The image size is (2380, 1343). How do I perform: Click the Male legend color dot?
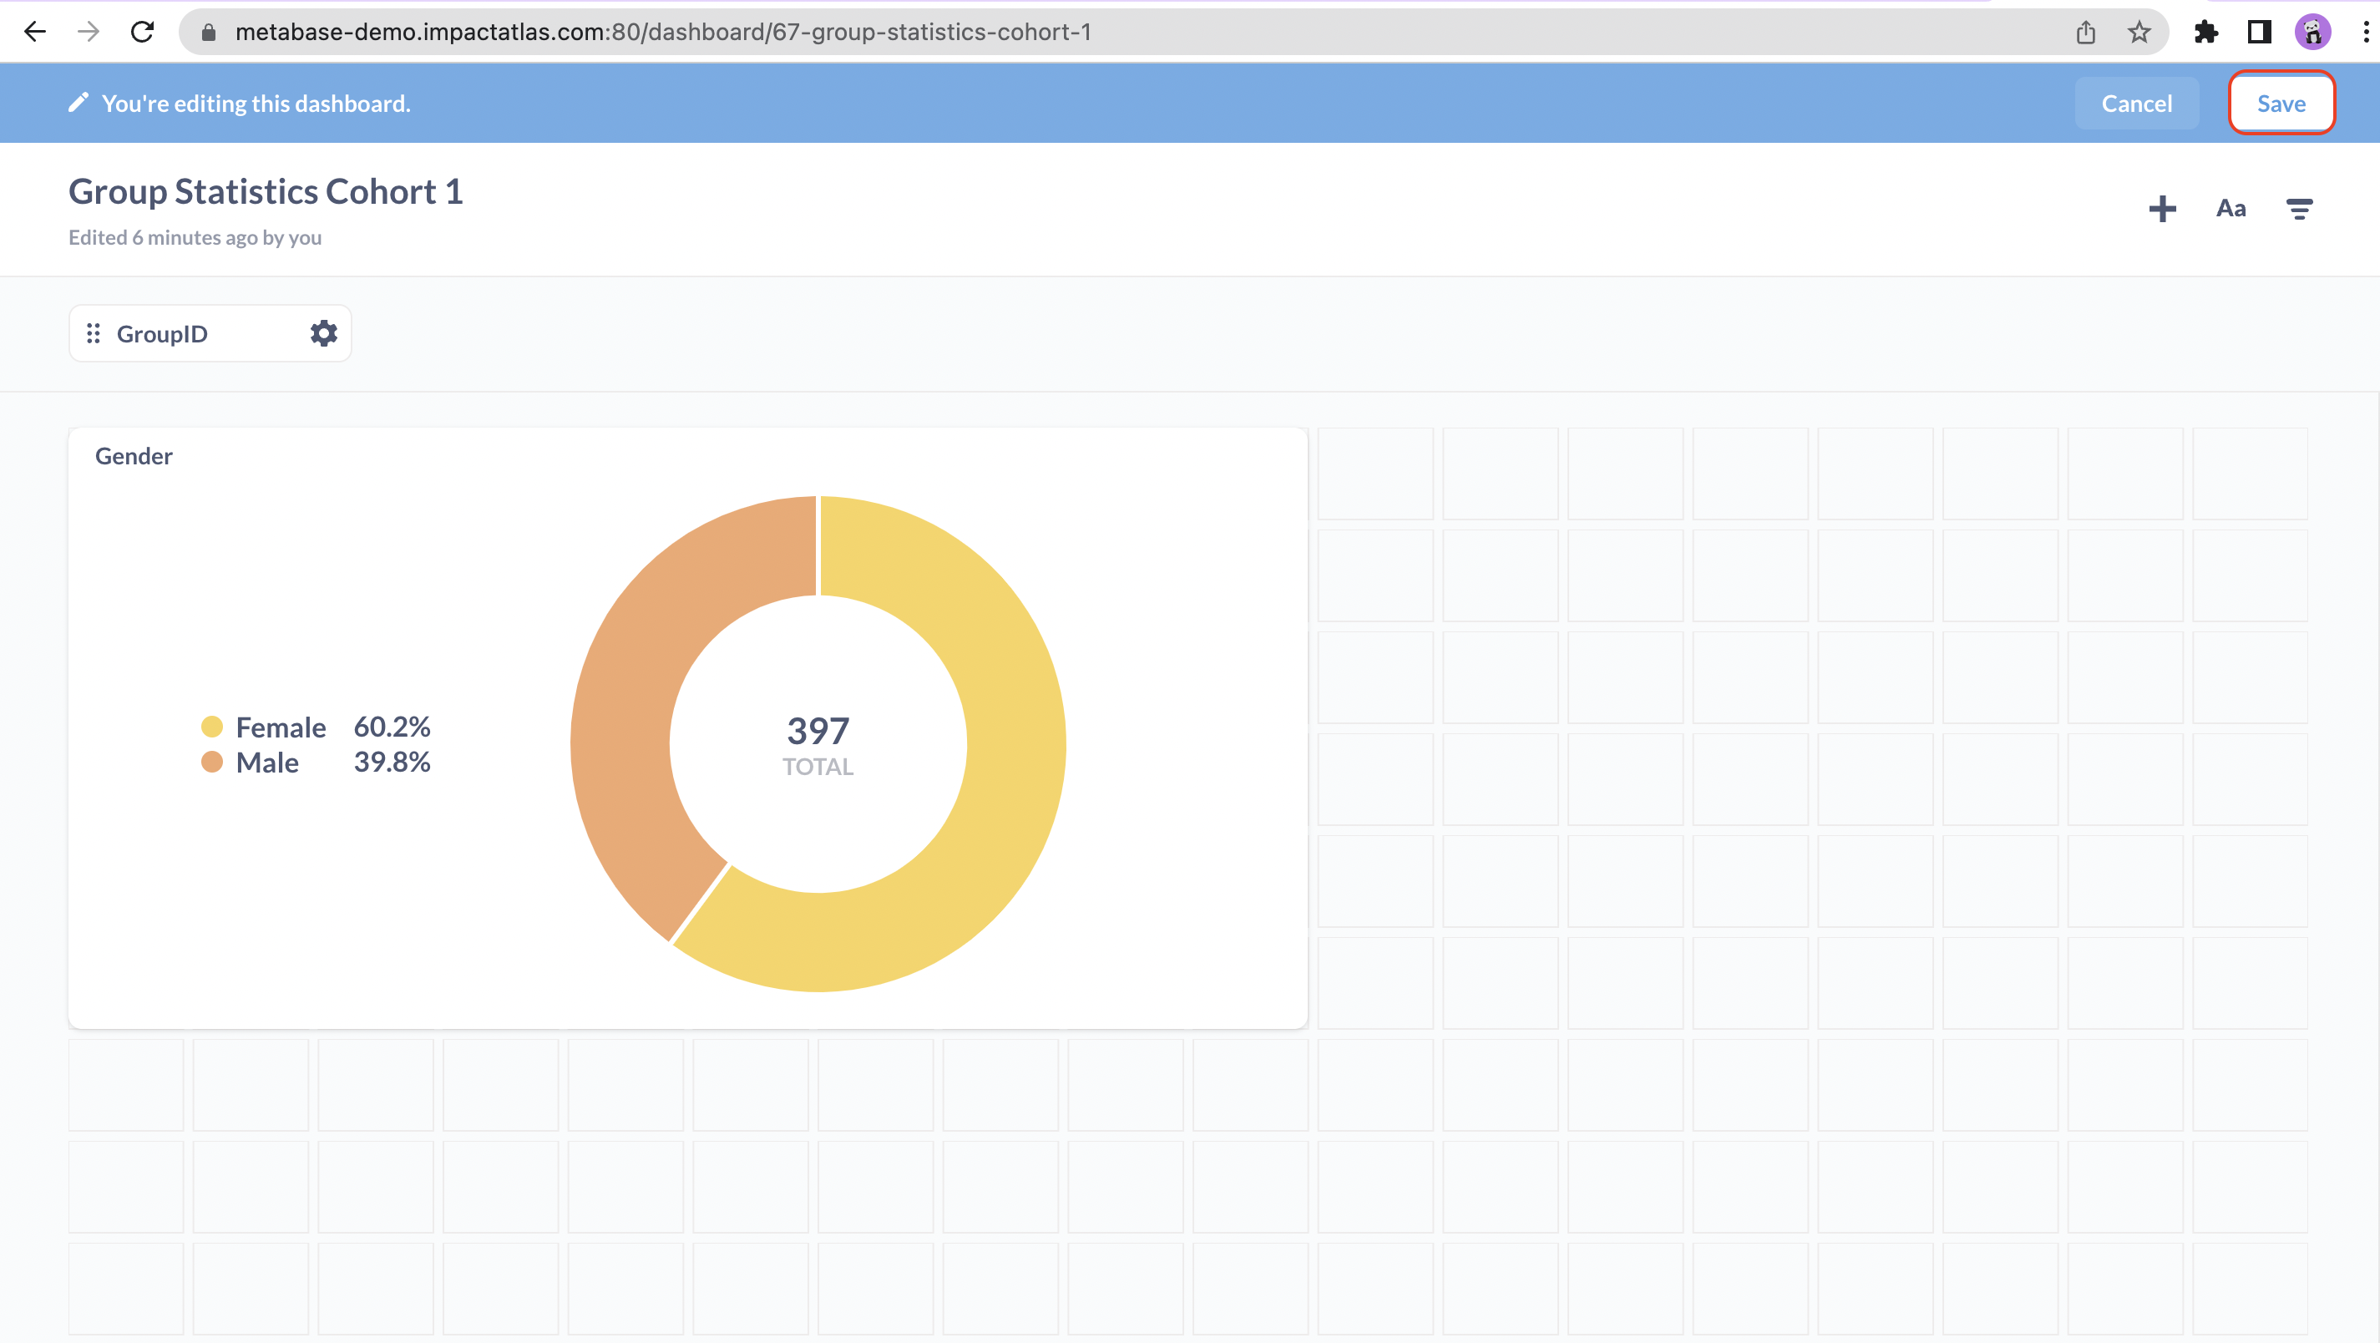click(211, 762)
